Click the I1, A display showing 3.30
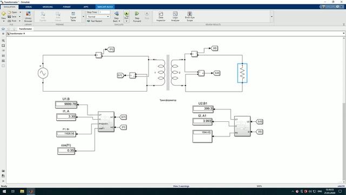This screenshot has height=195, width=346. point(66,117)
